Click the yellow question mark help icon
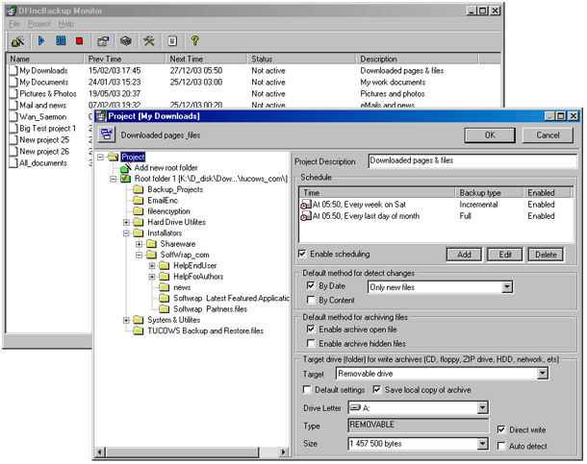587x464 pixels. point(194,40)
